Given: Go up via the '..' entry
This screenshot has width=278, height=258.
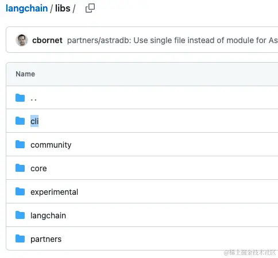Looking at the screenshot, I should [x=33, y=99].
